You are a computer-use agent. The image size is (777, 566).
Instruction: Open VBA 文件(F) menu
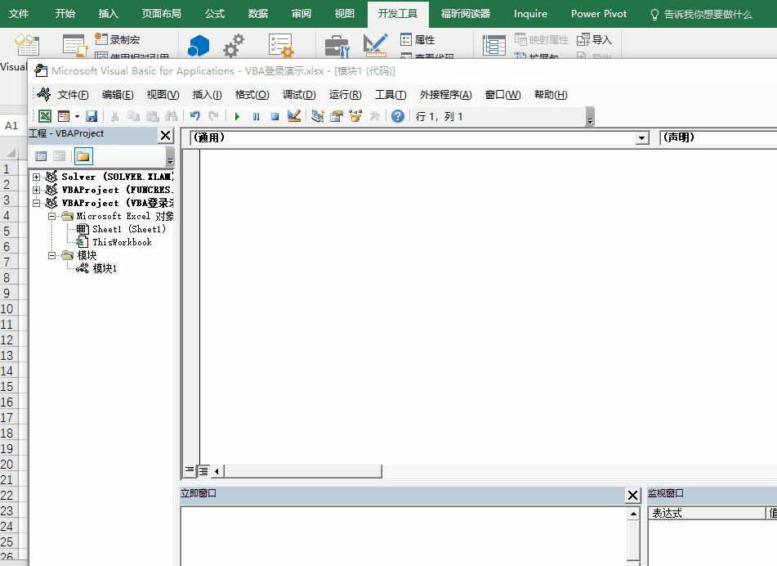coord(73,95)
